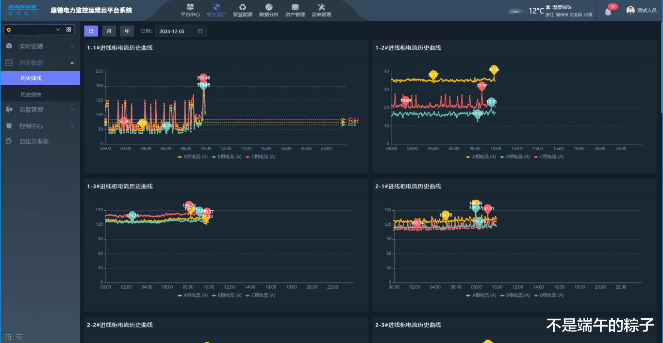Click the 27.97 red marker in 1-2# chart
This screenshot has height=343, width=663.
[481, 87]
